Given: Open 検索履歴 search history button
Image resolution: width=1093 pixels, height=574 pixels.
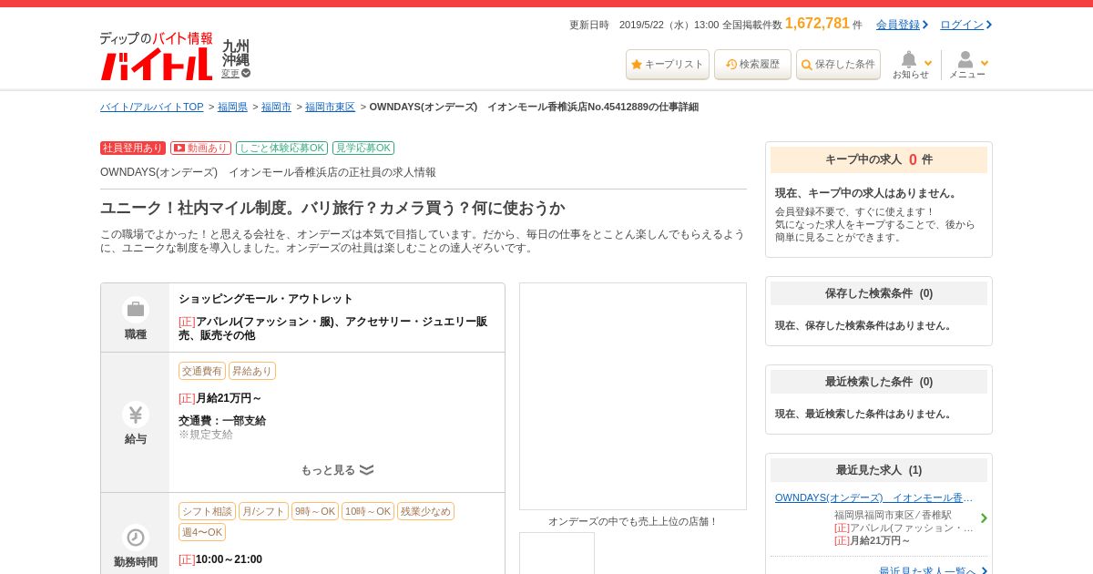Looking at the screenshot, I should tap(752, 64).
